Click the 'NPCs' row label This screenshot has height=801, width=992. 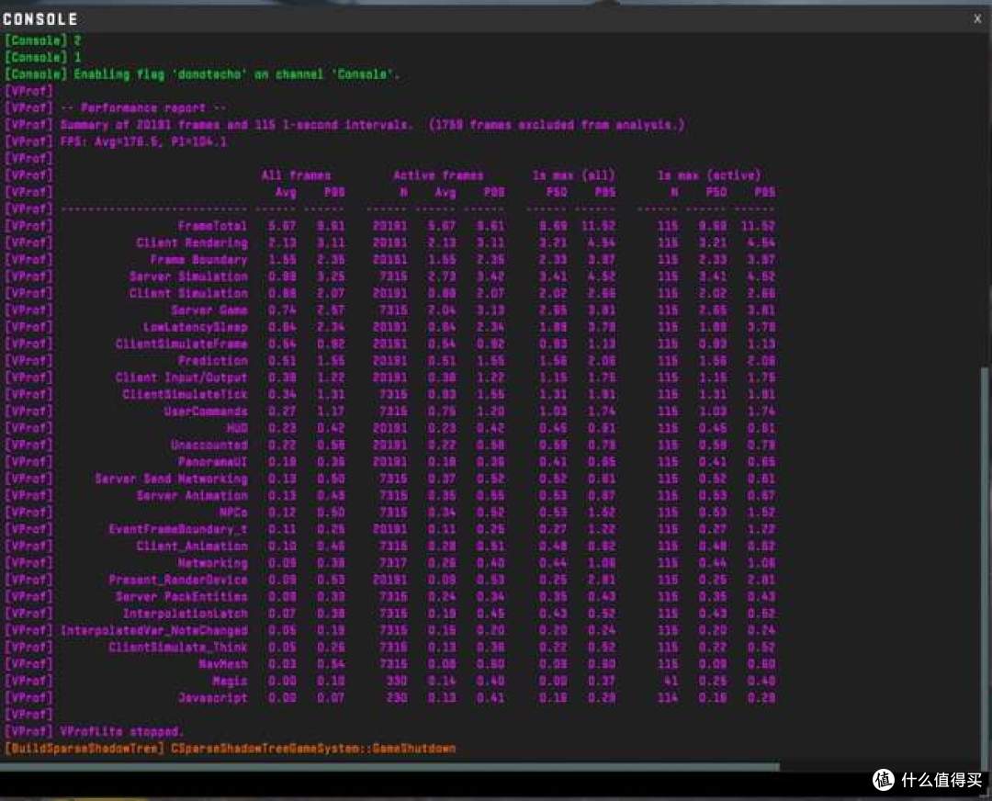click(x=233, y=513)
